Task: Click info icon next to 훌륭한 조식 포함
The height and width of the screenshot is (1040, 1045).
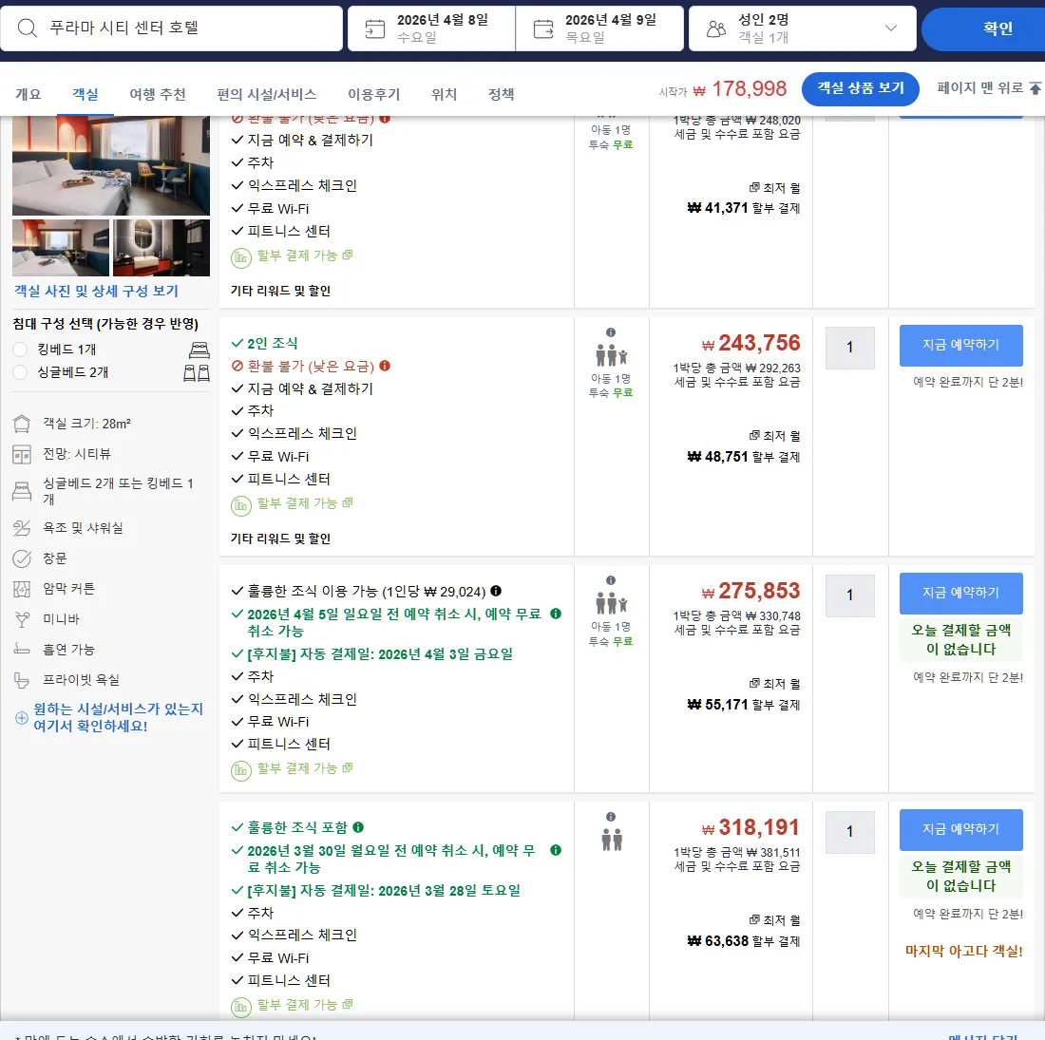Action: coord(358,827)
